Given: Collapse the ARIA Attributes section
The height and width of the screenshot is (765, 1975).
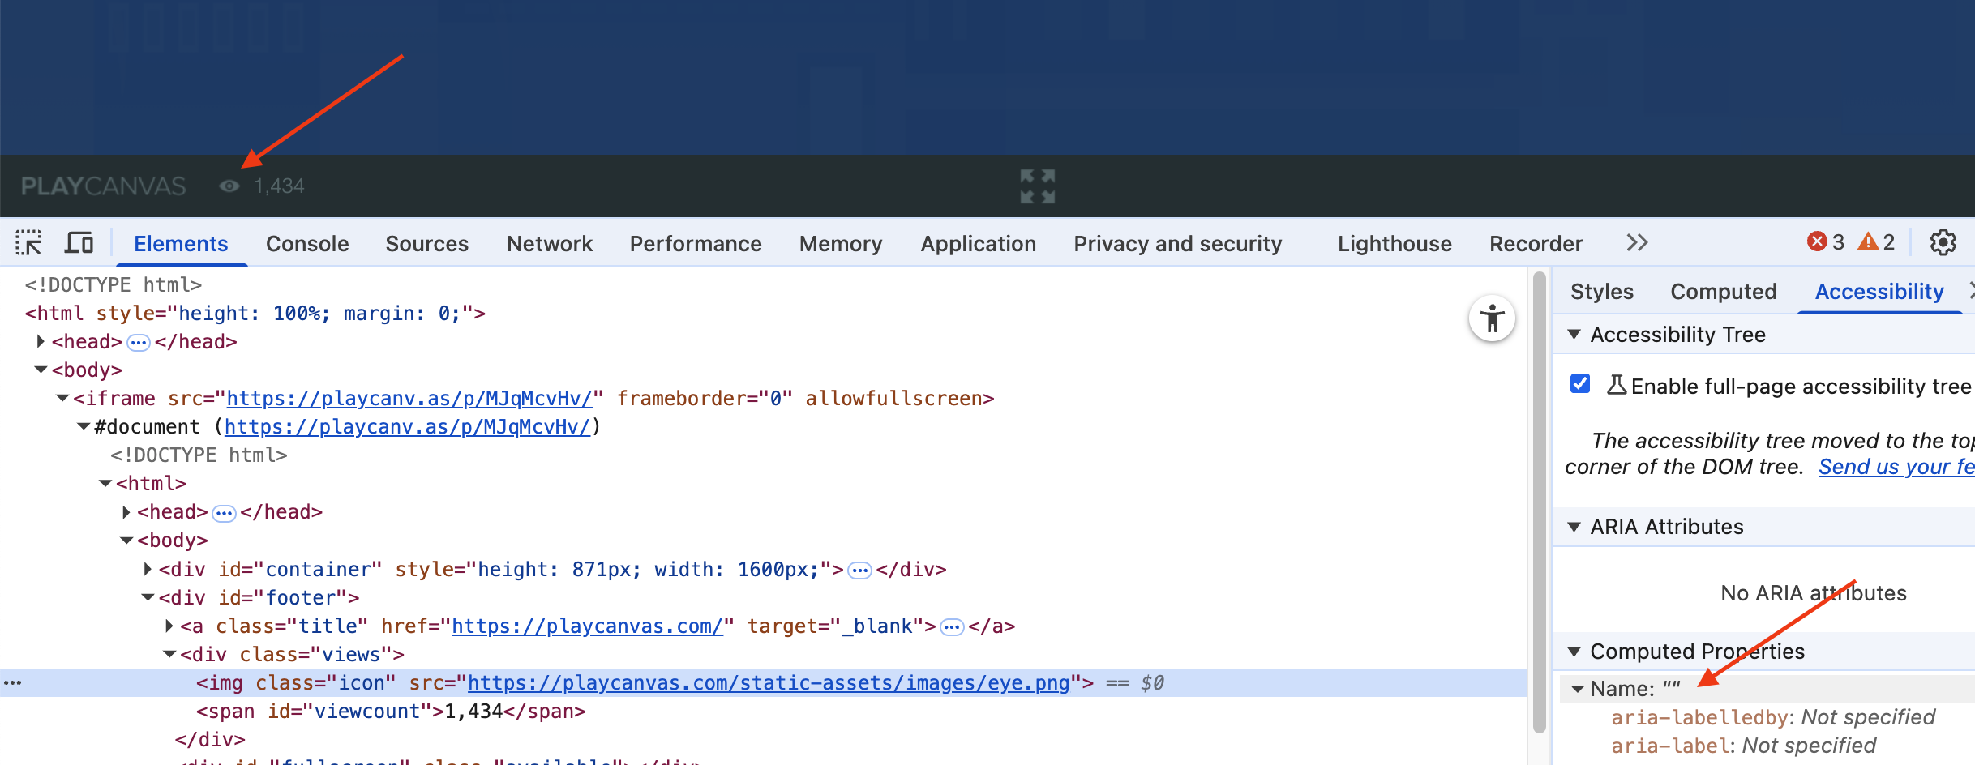Looking at the screenshot, I should tap(1574, 527).
